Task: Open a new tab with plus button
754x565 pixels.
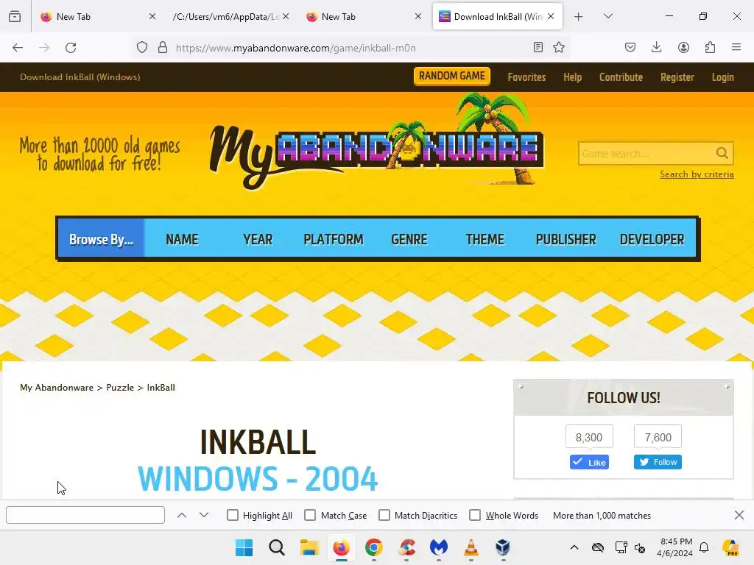Action: (579, 17)
